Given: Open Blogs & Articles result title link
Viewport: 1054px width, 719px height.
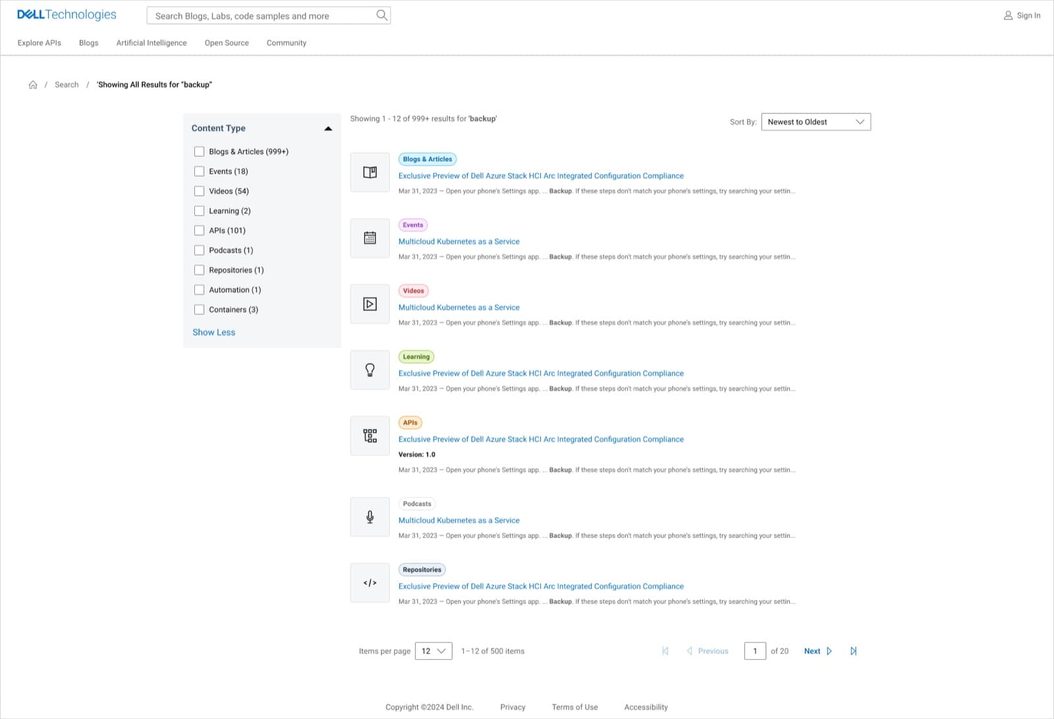Looking at the screenshot, I should click(x=541, y=176).
